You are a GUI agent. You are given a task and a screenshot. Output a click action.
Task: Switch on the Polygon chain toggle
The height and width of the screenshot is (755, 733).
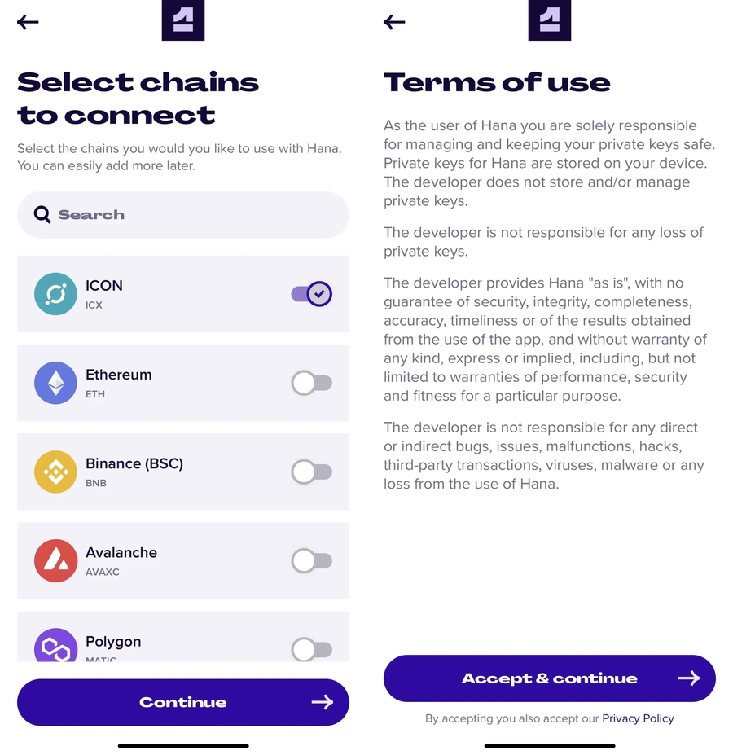pos(312,648)
